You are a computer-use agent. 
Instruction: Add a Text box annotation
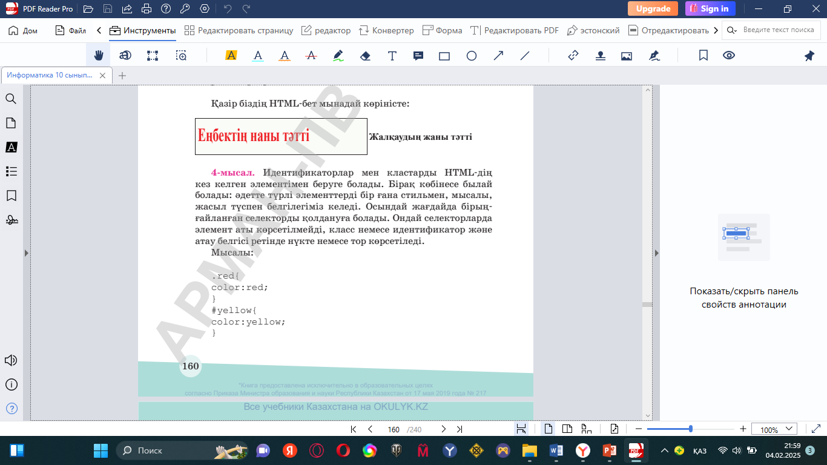392,56
